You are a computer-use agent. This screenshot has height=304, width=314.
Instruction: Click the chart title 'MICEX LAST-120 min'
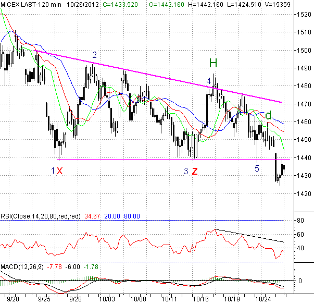pos(31,4)
